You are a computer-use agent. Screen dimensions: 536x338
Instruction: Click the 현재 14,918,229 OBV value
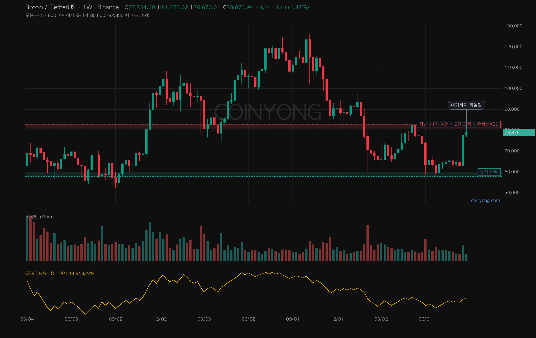click(x=76, y=273)
